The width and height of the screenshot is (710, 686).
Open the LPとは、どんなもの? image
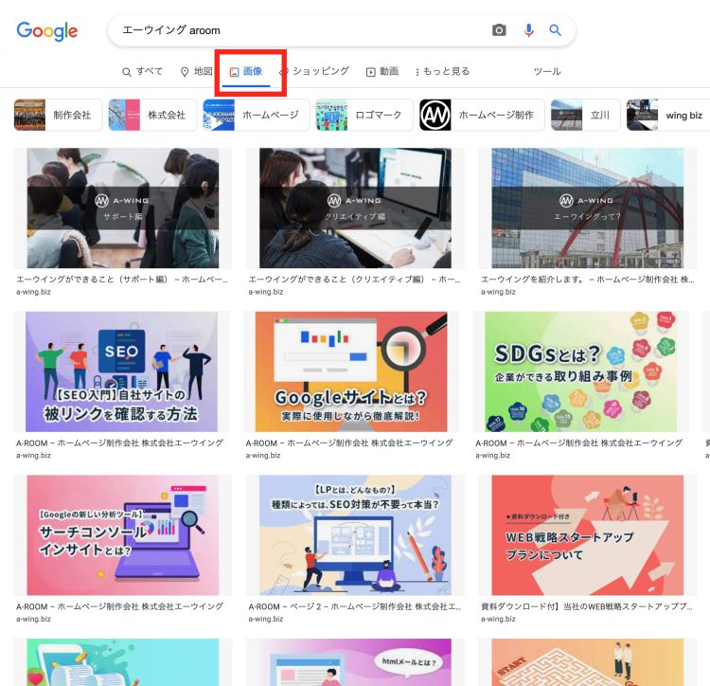[355, 535]
